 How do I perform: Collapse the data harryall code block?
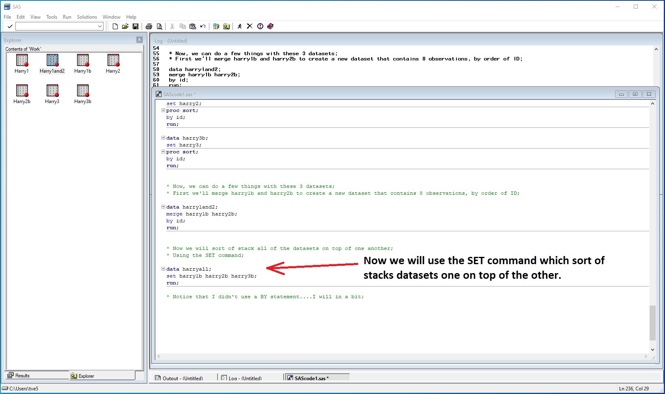tap(163, 269)
